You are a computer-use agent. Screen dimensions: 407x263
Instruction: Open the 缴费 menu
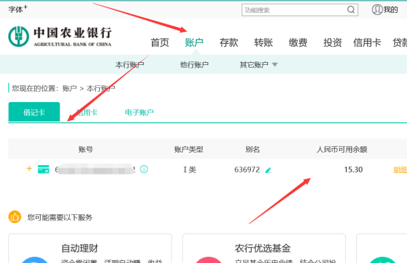pyautogui.click(x=298, y=43)
